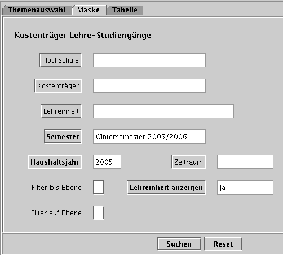
Task: Click the Lehreinheit anzeigen button
Action: (x=166, y=187)
